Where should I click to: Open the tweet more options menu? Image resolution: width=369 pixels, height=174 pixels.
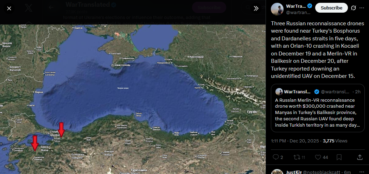pos(362,8)
